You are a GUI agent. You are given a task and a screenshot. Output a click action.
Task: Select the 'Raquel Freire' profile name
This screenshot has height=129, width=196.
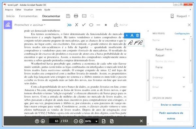click(164, 49)
